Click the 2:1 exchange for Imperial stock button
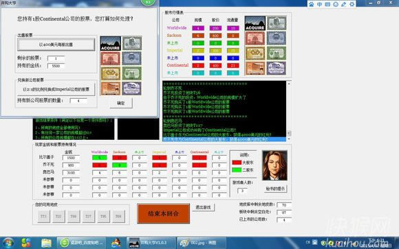The image size is (399, 249). (56, 89)
